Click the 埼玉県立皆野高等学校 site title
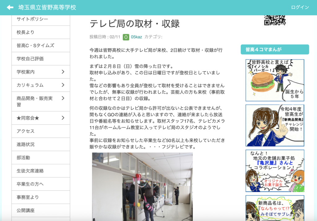317x221 pixels. 47,7
